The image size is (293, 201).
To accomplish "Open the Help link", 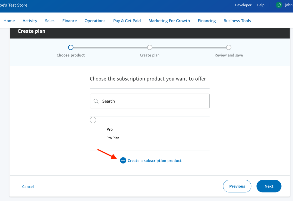I will 260,5.
